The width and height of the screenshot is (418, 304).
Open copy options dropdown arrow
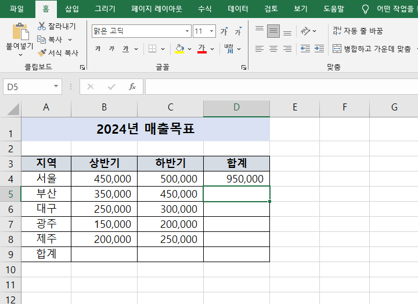[x=70, y=40]
